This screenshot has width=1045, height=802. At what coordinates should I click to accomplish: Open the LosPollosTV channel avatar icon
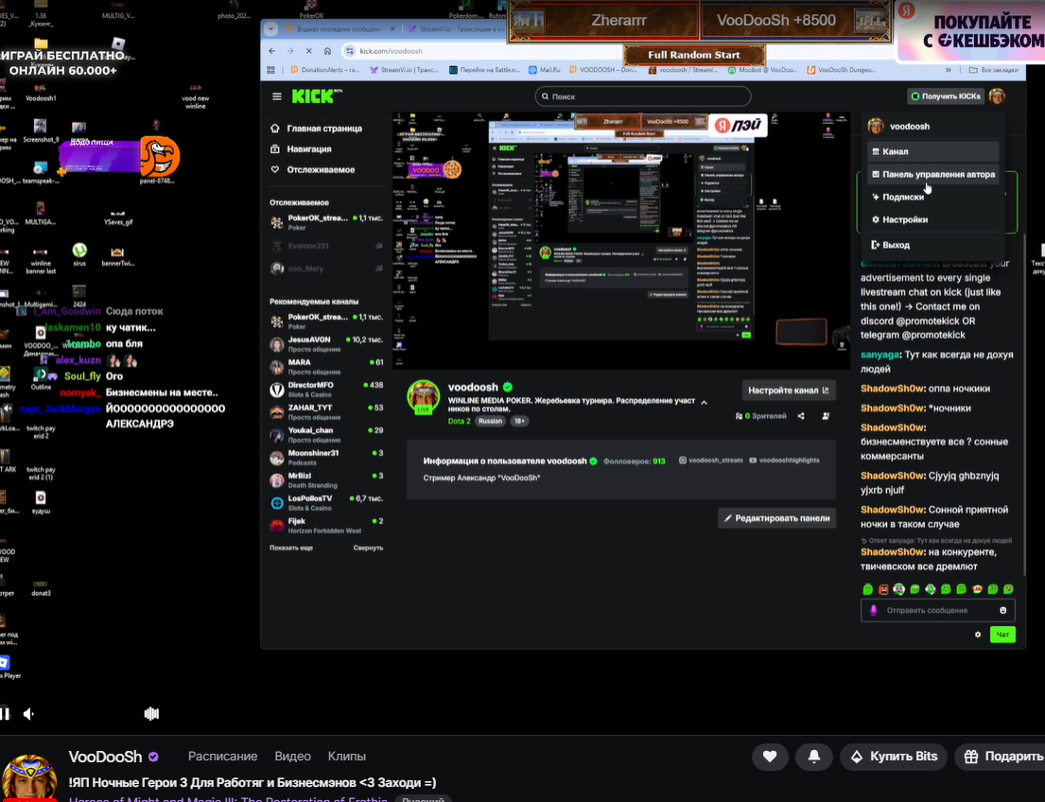click(x=276, y=503)
